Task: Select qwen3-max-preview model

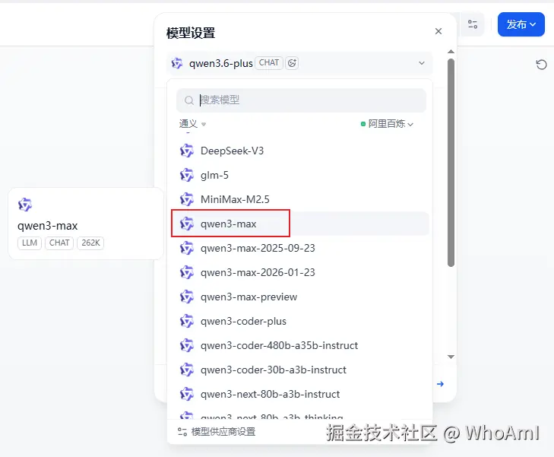Action: click(300, 297)
